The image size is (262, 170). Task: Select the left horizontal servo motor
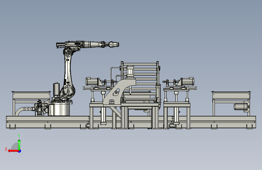pos(92,81)
